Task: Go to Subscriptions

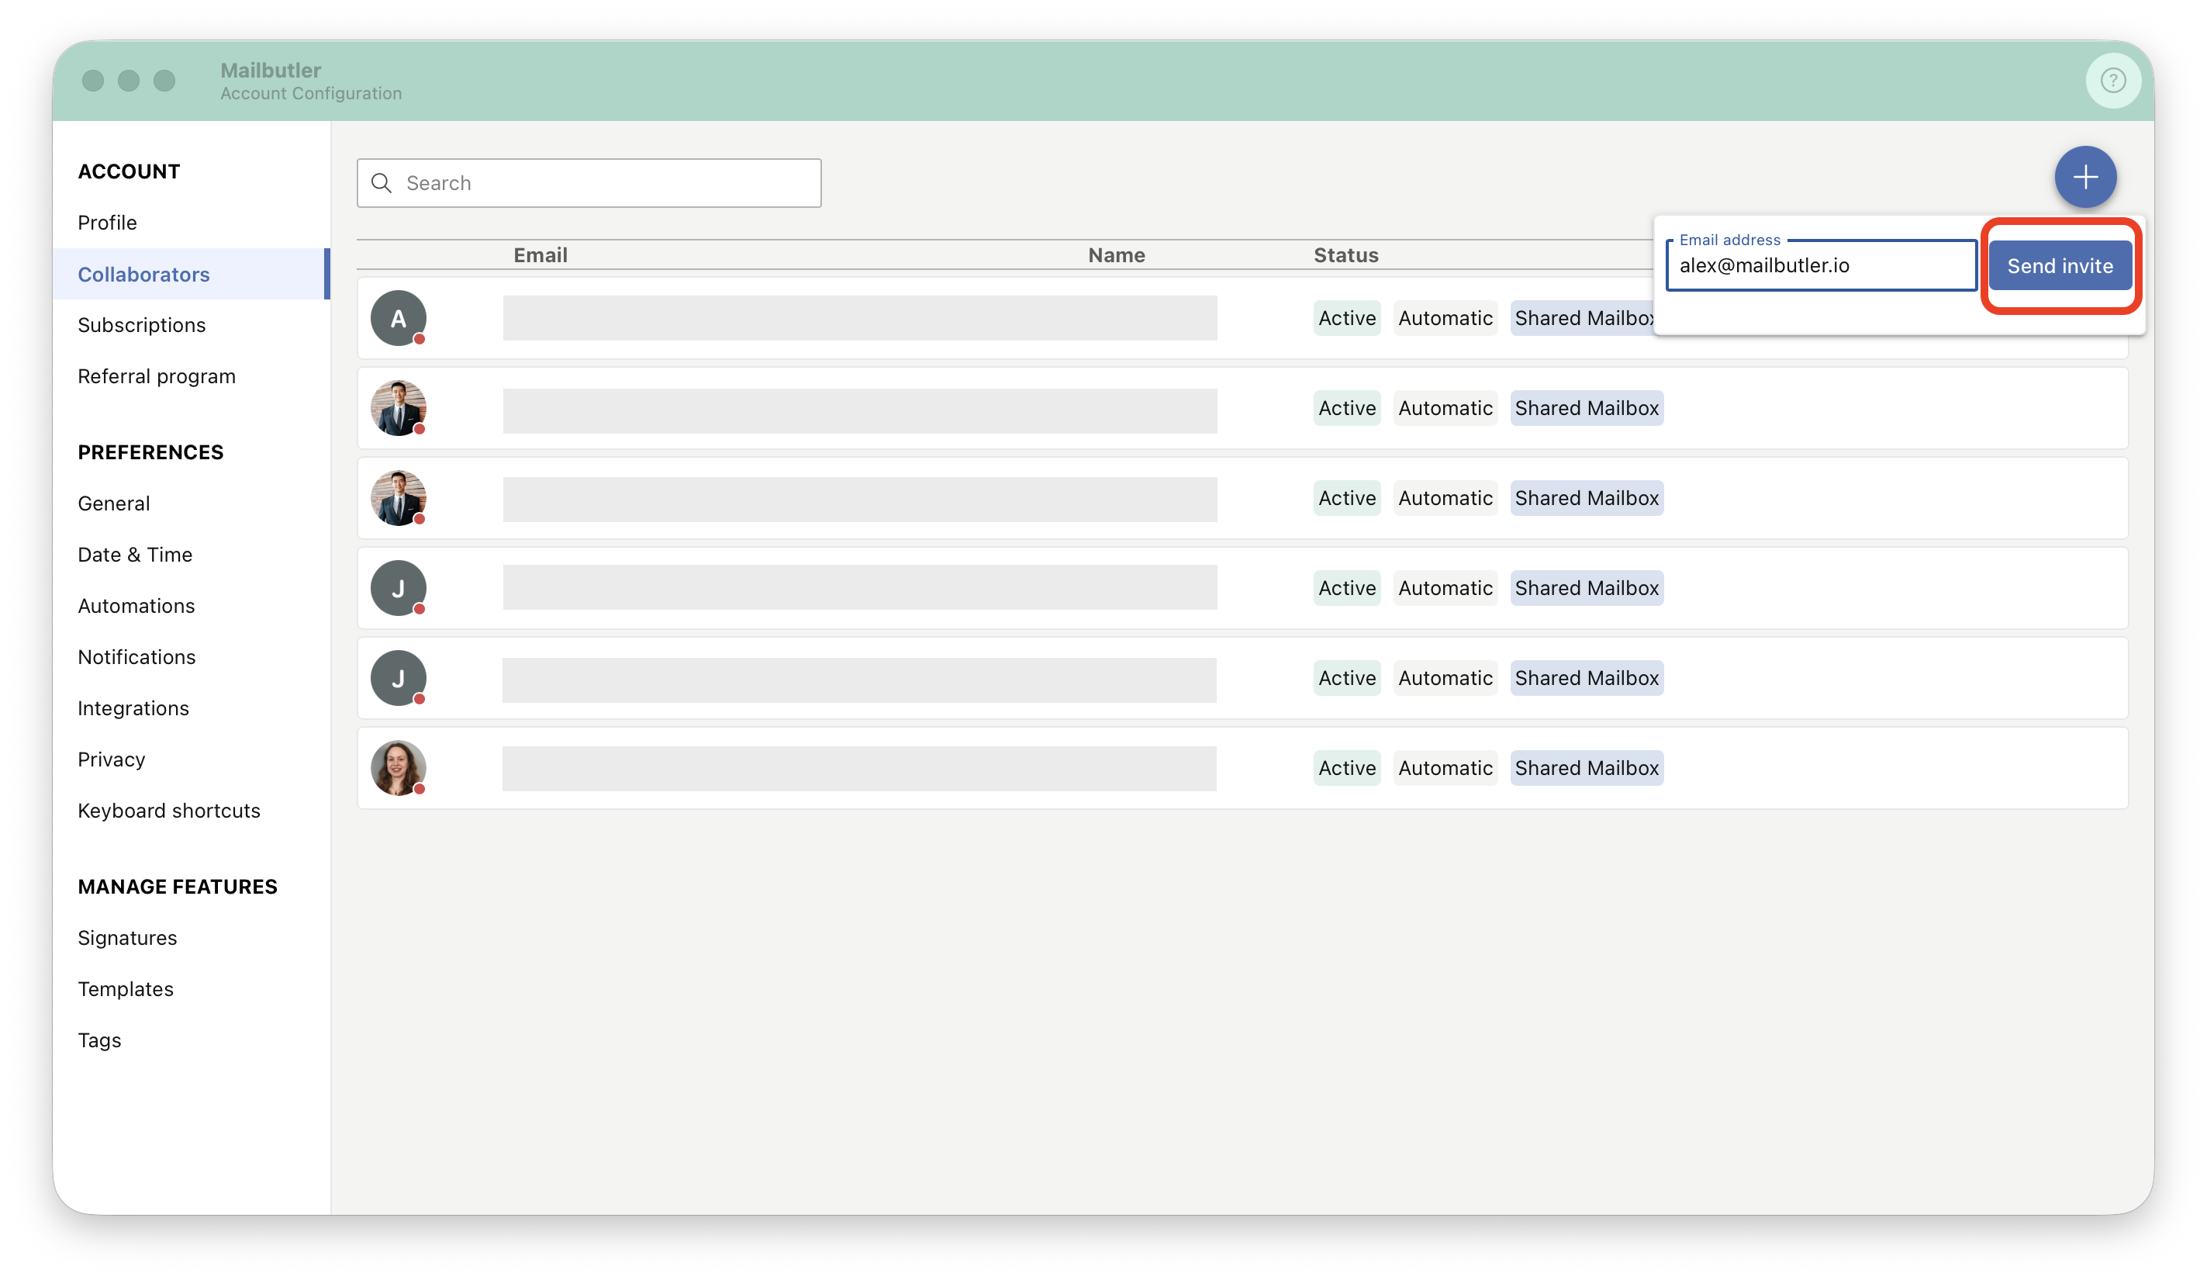Action: pyautogui.click(x=142, y=325)
